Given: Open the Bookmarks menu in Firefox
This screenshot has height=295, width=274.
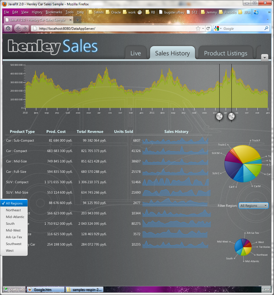Looking at the screenshot, I should (x=54, y=12).
